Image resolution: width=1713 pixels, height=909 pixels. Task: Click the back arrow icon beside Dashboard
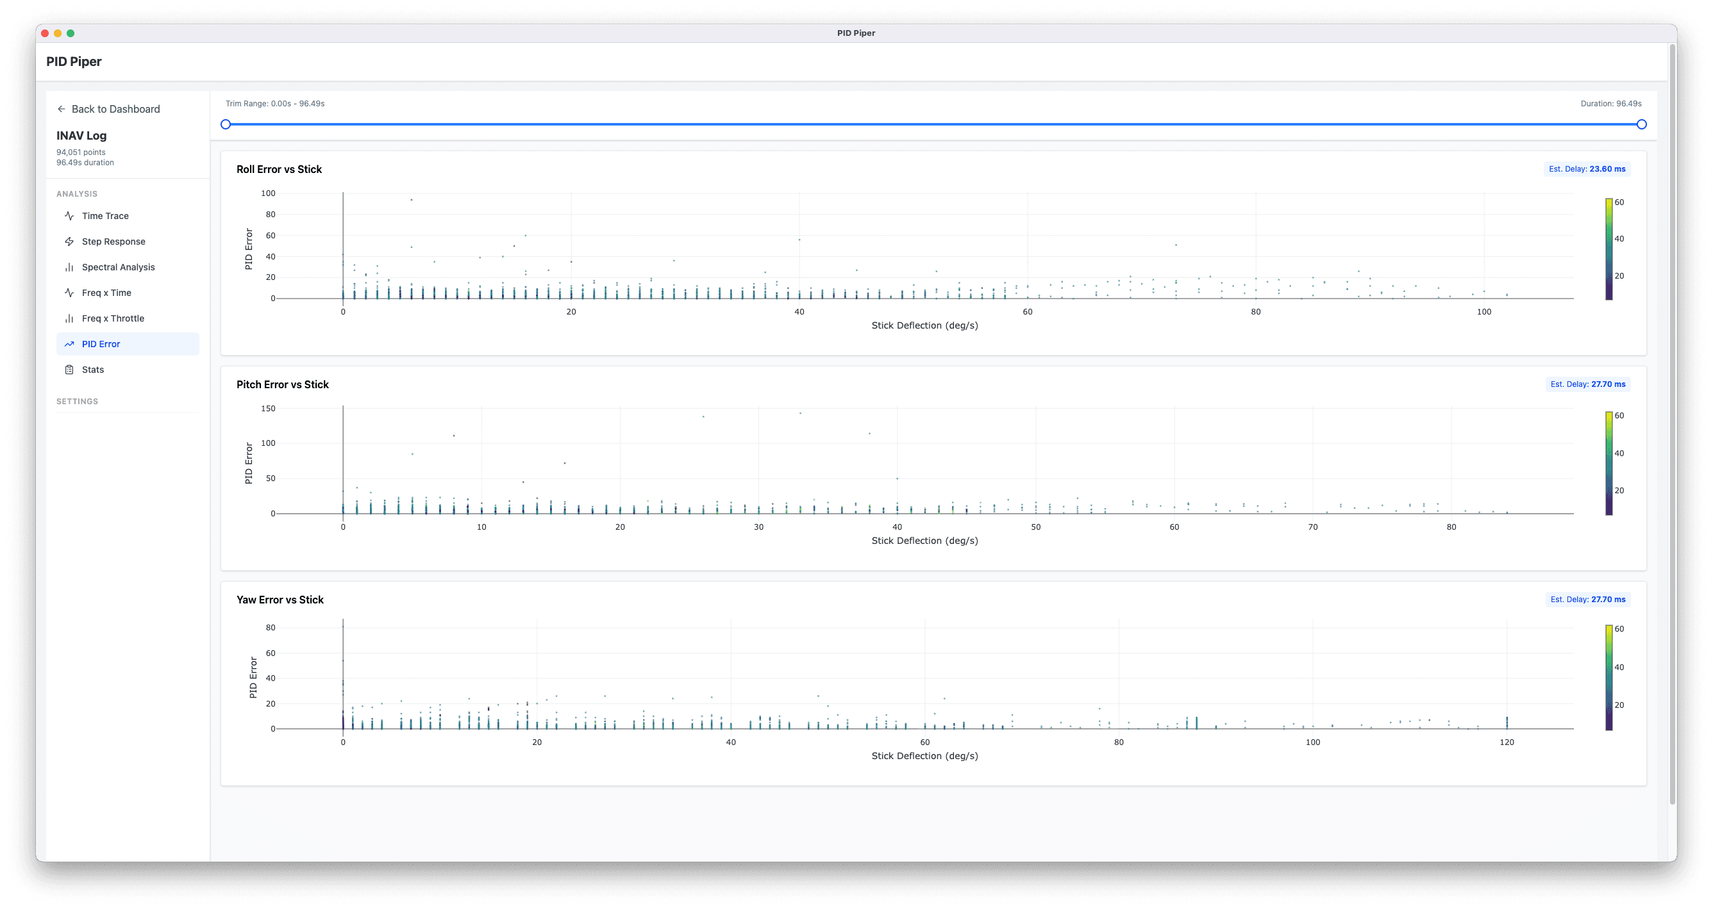point(61,109)
